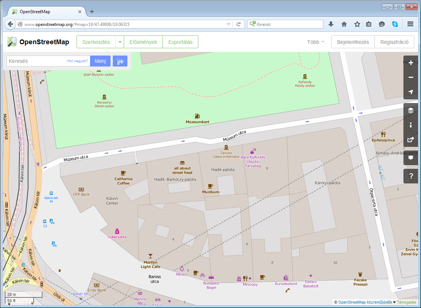
Task: Click the Eurodiszkont shop icon
Action: click(x=286, y=278)
